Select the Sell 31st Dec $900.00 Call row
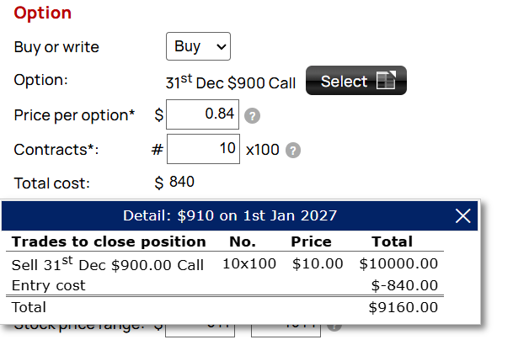The image size is (513, 345). click(x=224, y=264)
